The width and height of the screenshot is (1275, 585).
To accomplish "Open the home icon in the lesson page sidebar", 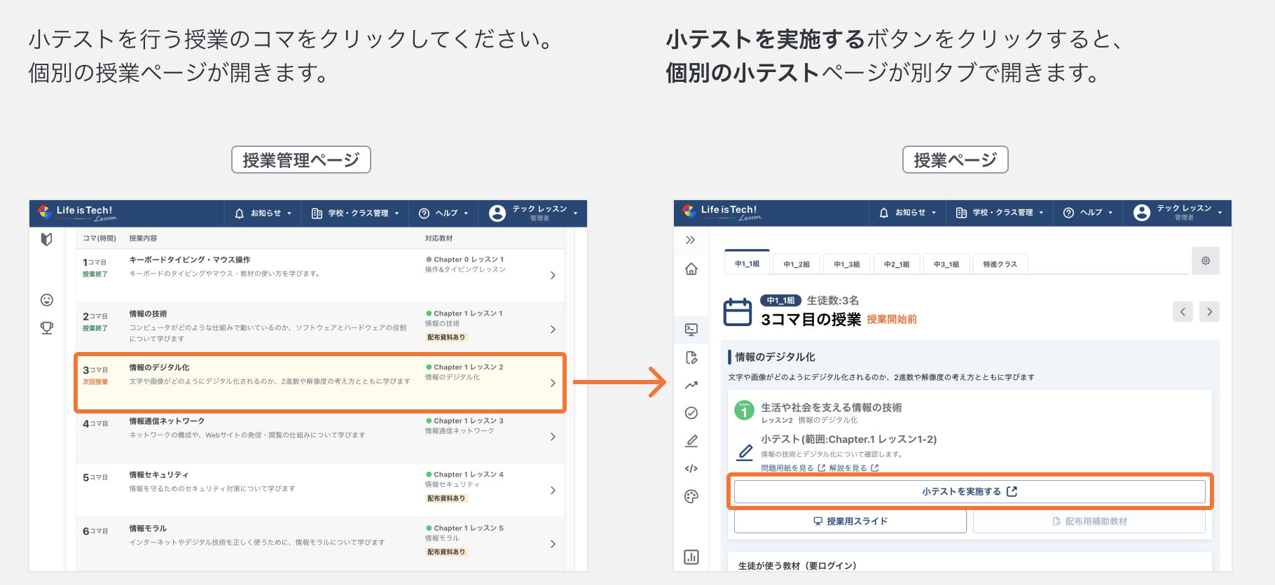I will 691,269.
